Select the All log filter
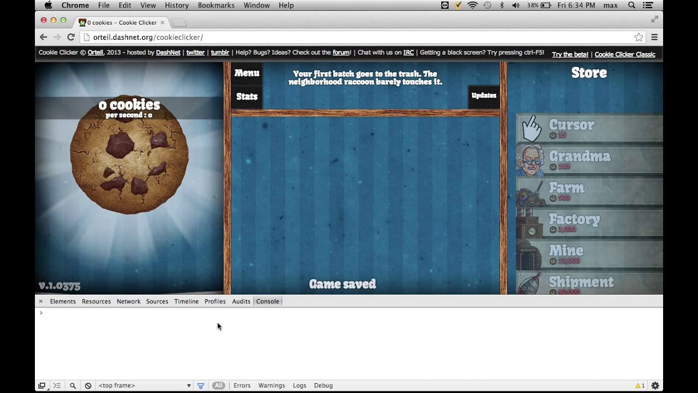 [x=219, y=385]
